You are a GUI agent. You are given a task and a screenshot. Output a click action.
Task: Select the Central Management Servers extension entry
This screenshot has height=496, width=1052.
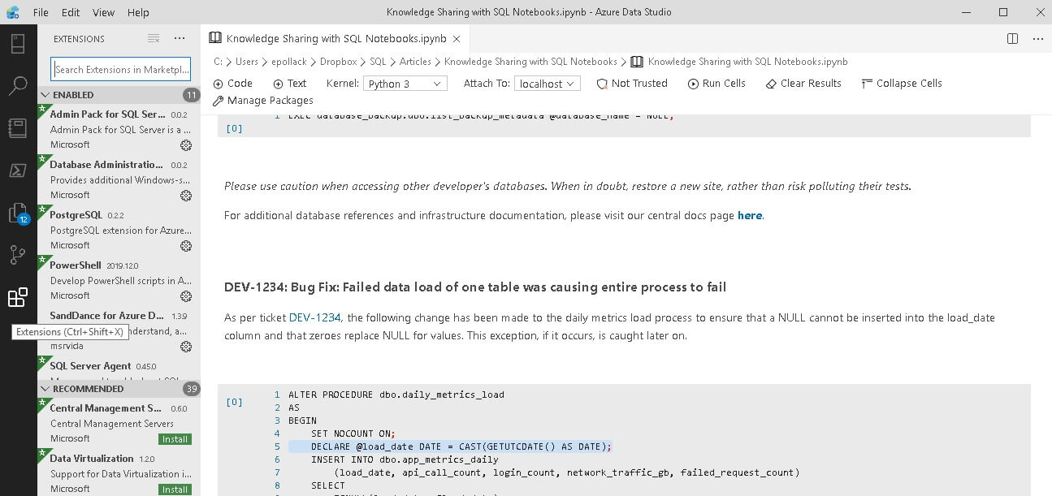[119, 423]
